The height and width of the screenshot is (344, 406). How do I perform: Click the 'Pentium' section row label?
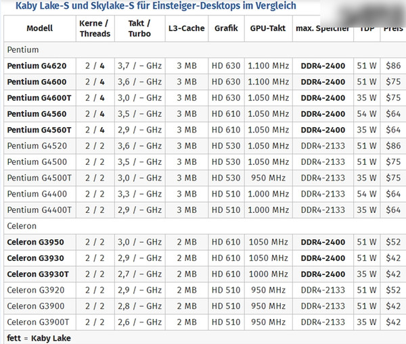[x=23, y=49]
